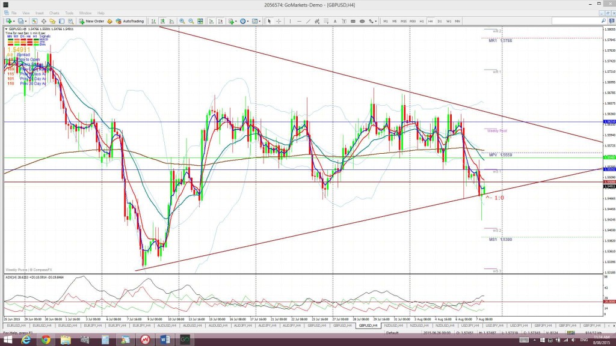Toggle Chart Shift option
616x346 pixels.
tap(220, 21)
